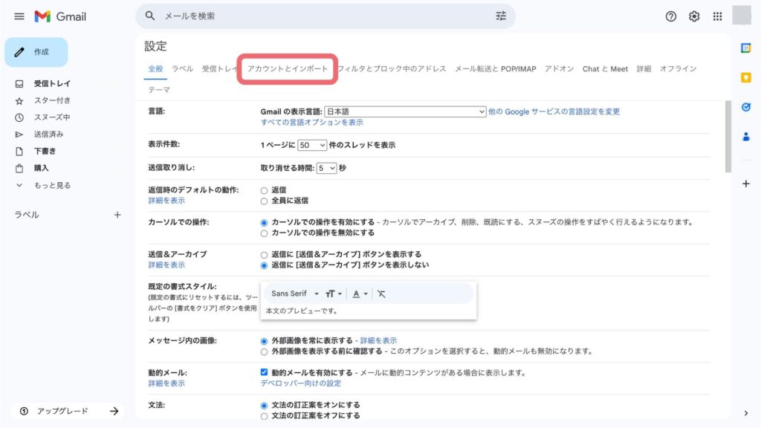Open the undo send seconds dropdown

click(326, 168)
